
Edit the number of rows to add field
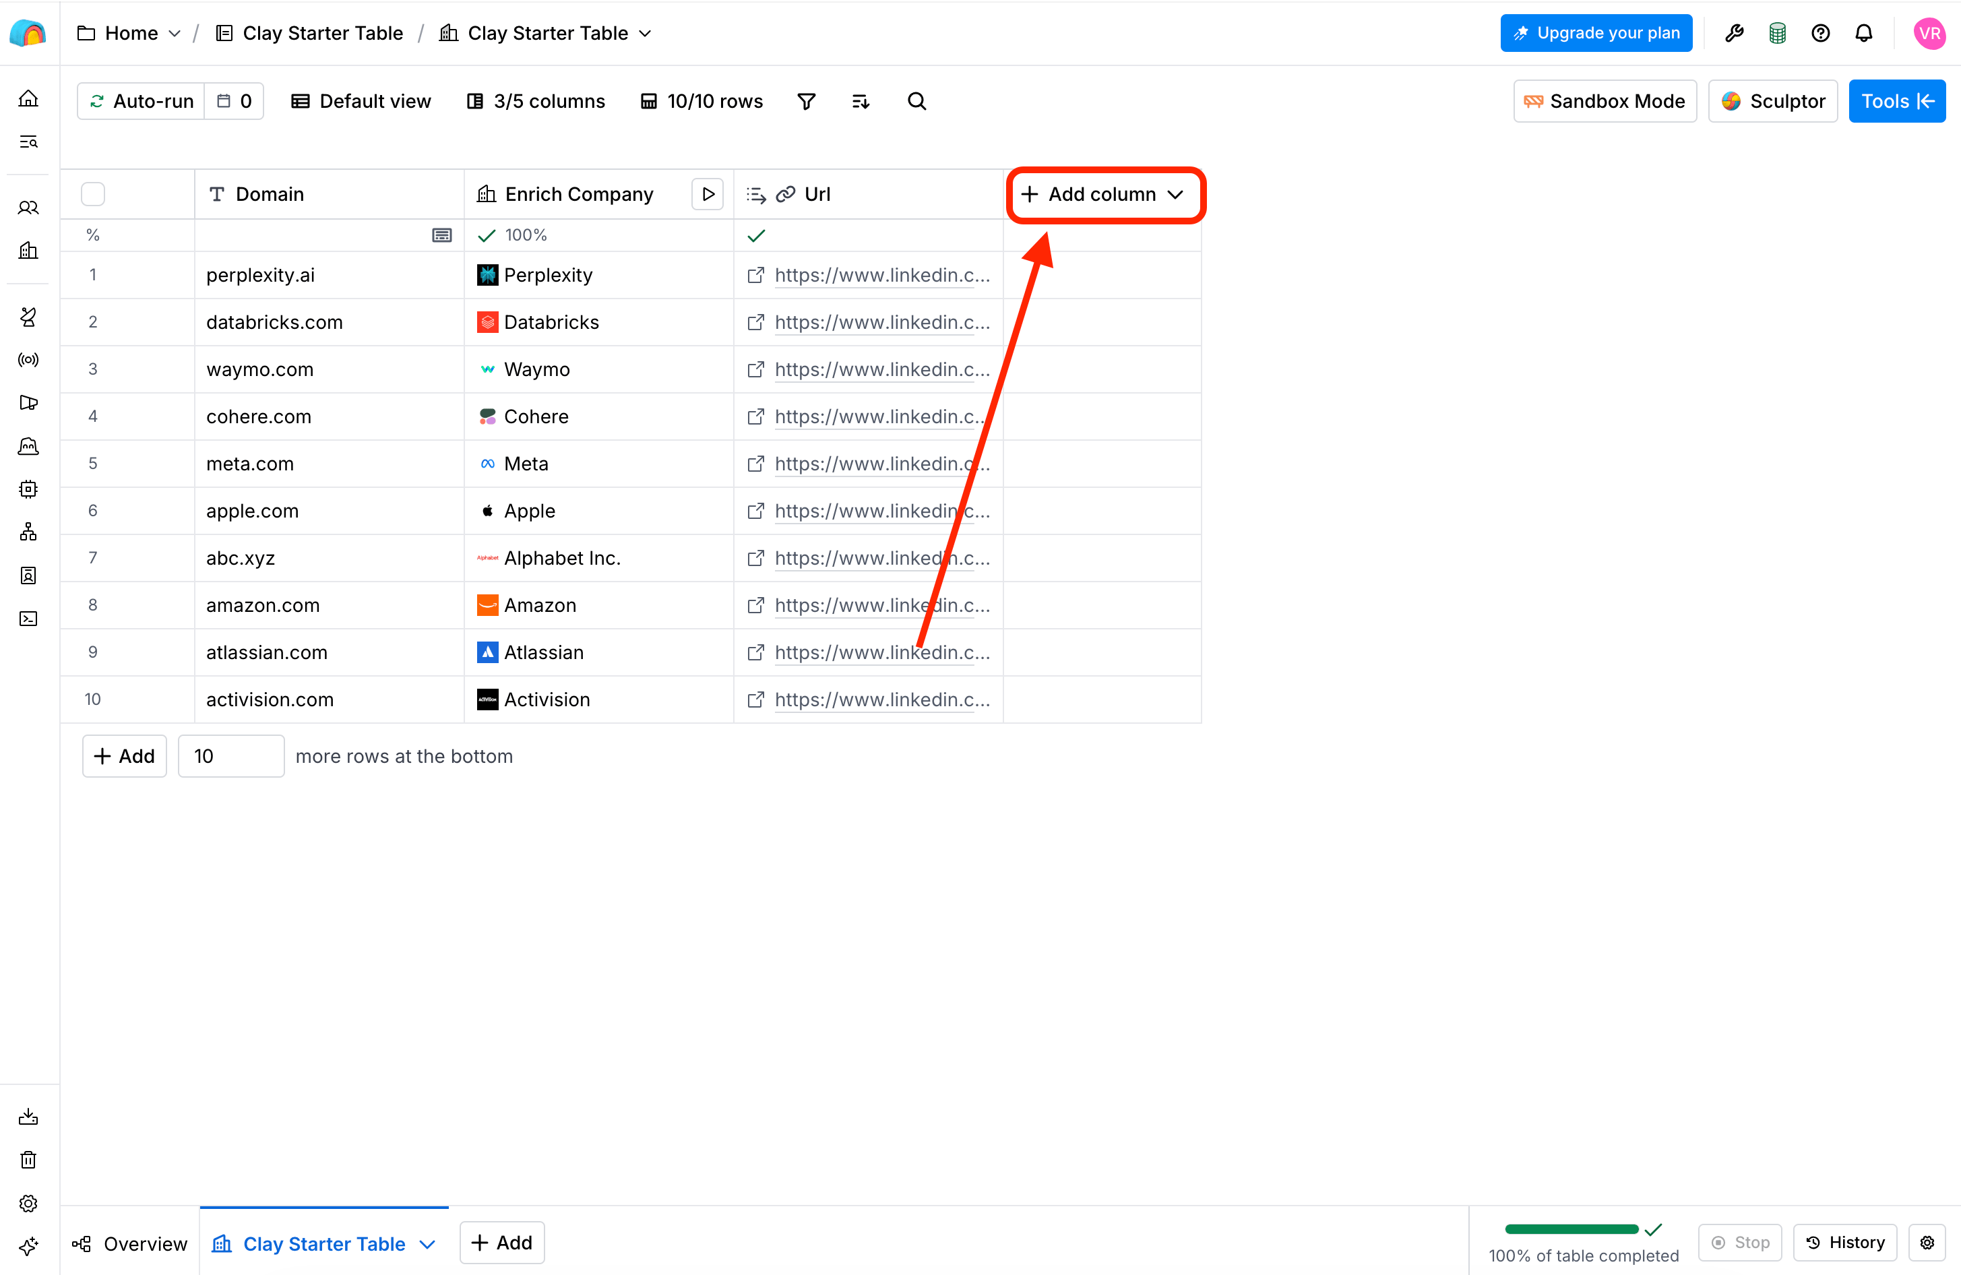point(232,757)
